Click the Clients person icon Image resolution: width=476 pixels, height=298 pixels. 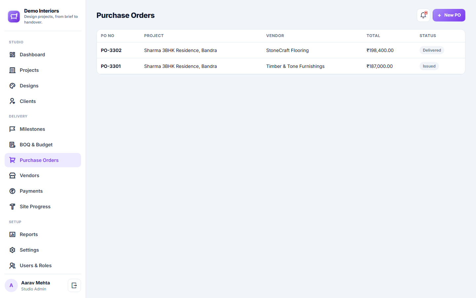pyautogui.click(x=13, y=101)
